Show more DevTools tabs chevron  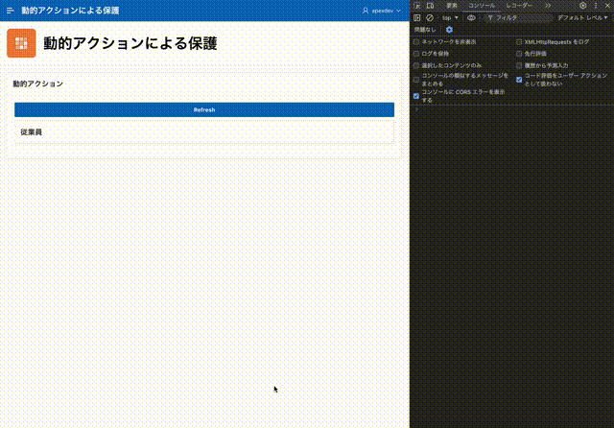[548, 6]
